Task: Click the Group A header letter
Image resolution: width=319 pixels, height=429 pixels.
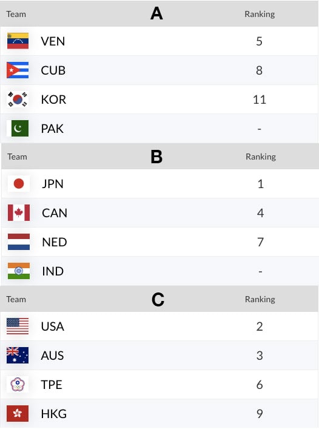Action: [156, 13]
